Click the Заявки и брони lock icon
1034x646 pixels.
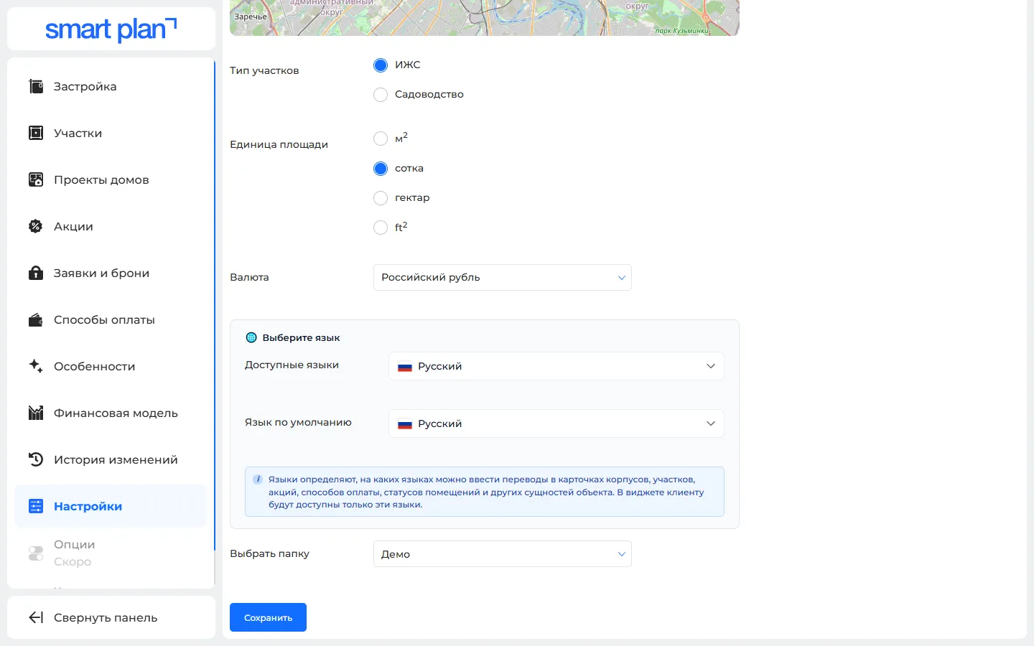point(36,273)
